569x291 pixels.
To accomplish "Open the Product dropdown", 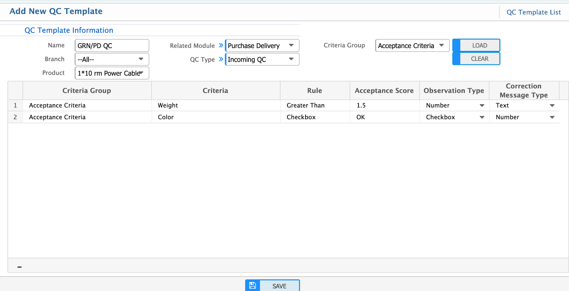I will point(112,73).
